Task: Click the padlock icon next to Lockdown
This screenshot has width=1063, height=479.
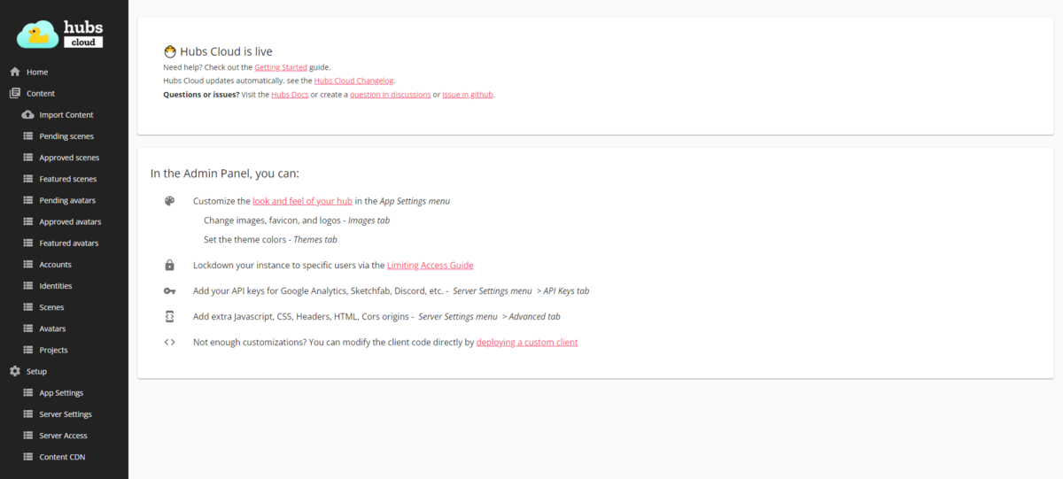Action: point(169,265)
